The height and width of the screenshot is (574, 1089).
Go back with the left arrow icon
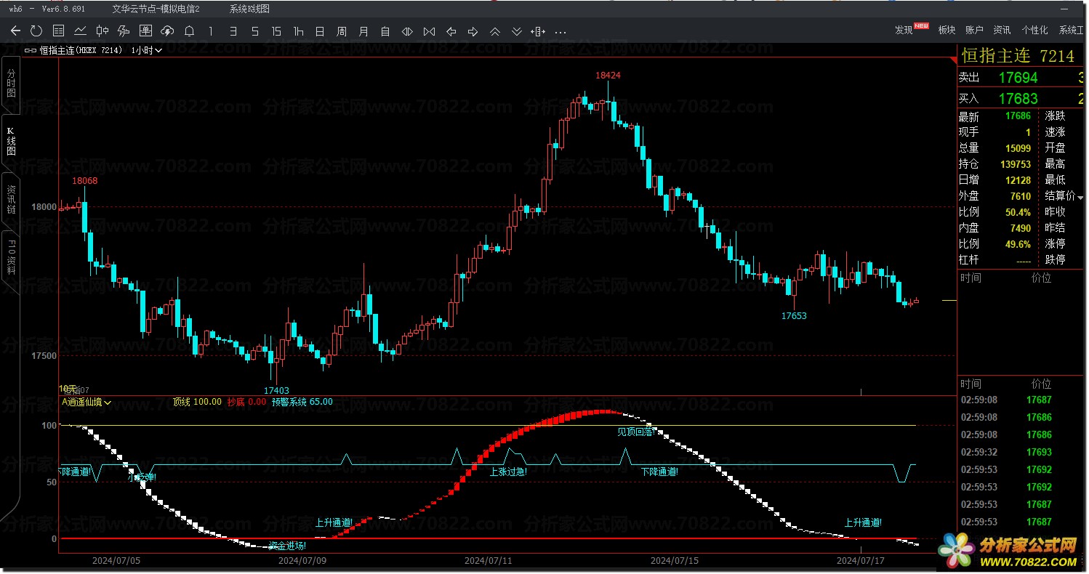tap(16, 31)
